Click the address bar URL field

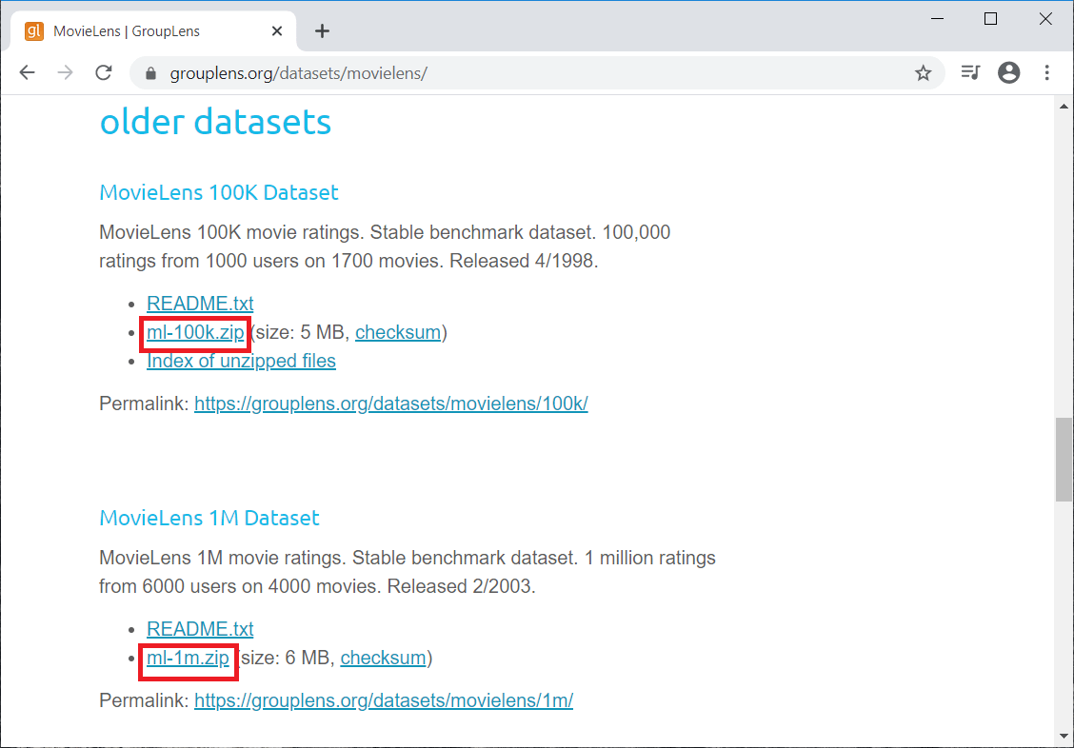point(524,73)
